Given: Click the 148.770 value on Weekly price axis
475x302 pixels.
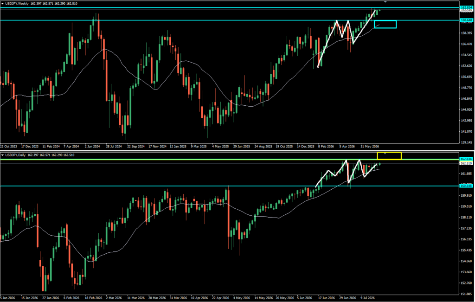Looking at the screenshot, I should [x=467, y=88].
